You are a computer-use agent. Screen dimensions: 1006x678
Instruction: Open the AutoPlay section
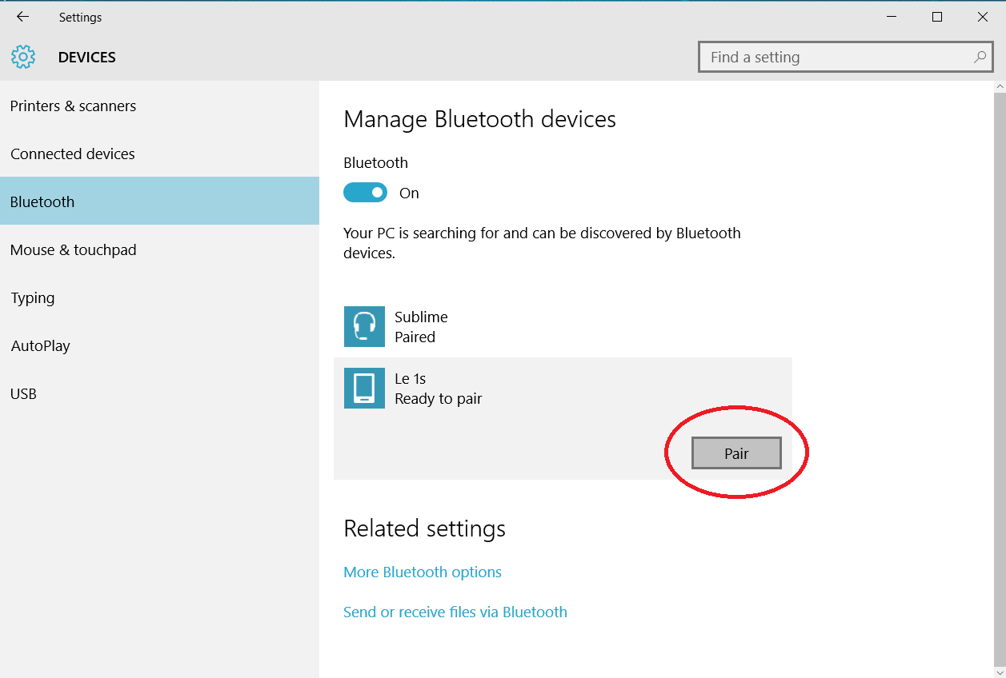[159, 345]
